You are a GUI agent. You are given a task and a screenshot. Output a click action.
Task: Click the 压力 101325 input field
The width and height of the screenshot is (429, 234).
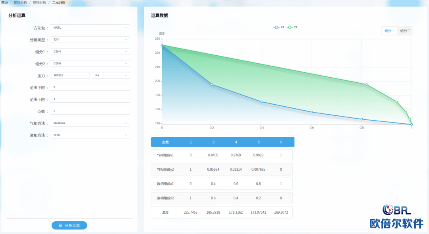70,75
